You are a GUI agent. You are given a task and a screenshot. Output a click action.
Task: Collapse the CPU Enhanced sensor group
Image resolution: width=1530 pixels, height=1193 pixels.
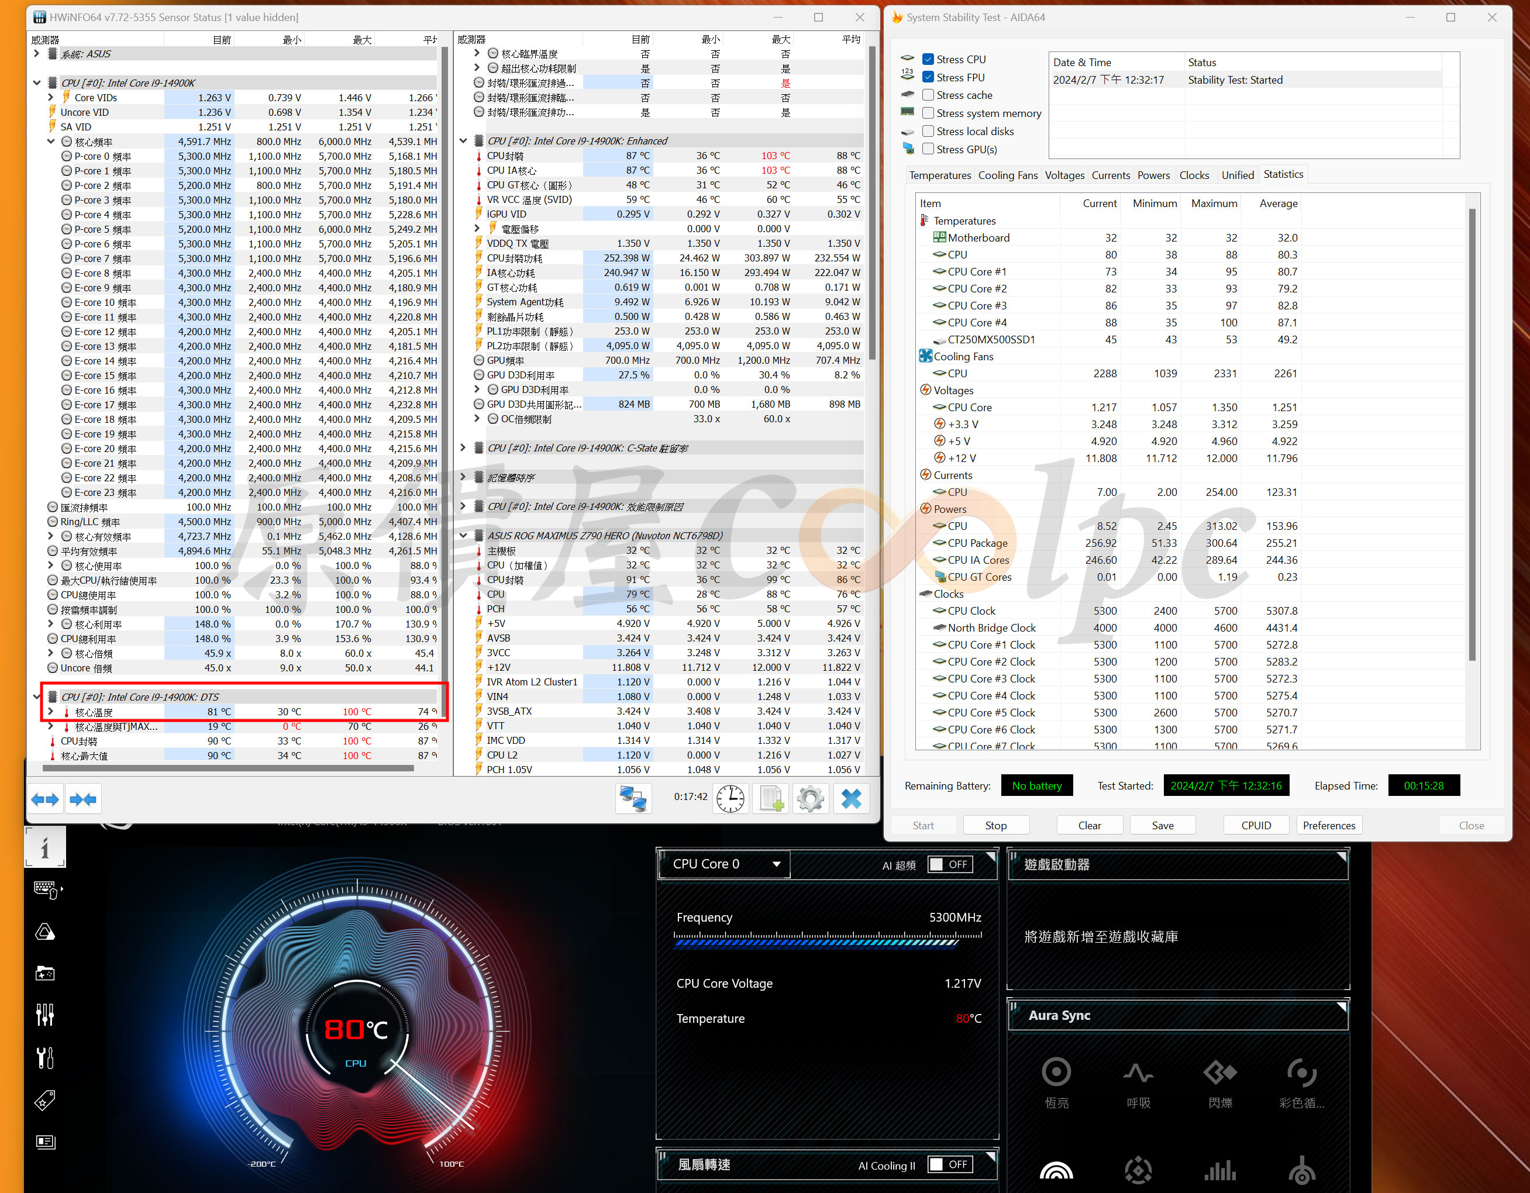[463, 141]
